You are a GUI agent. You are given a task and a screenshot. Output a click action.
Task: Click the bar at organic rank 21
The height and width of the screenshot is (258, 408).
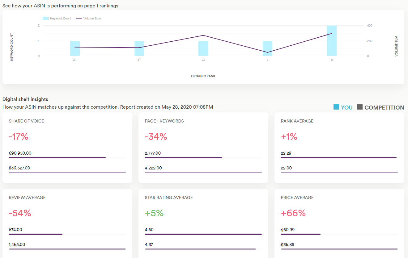tap(75, 48)
